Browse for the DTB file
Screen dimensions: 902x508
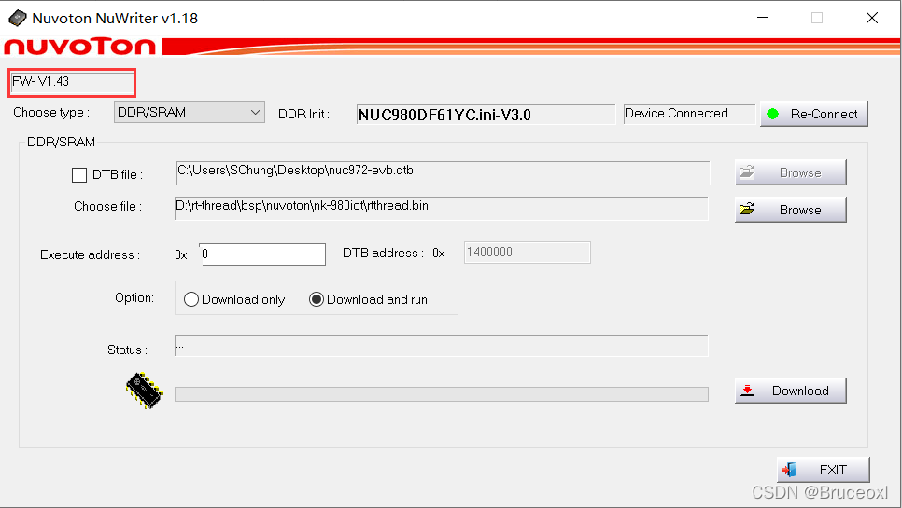coord(790,172)
